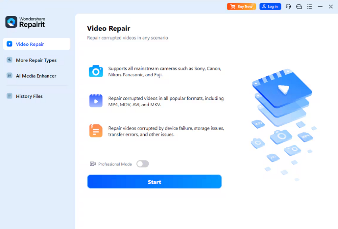Click the wrench icon beside More Repair Types
338x229 pixels.
[x=10, y=60]
